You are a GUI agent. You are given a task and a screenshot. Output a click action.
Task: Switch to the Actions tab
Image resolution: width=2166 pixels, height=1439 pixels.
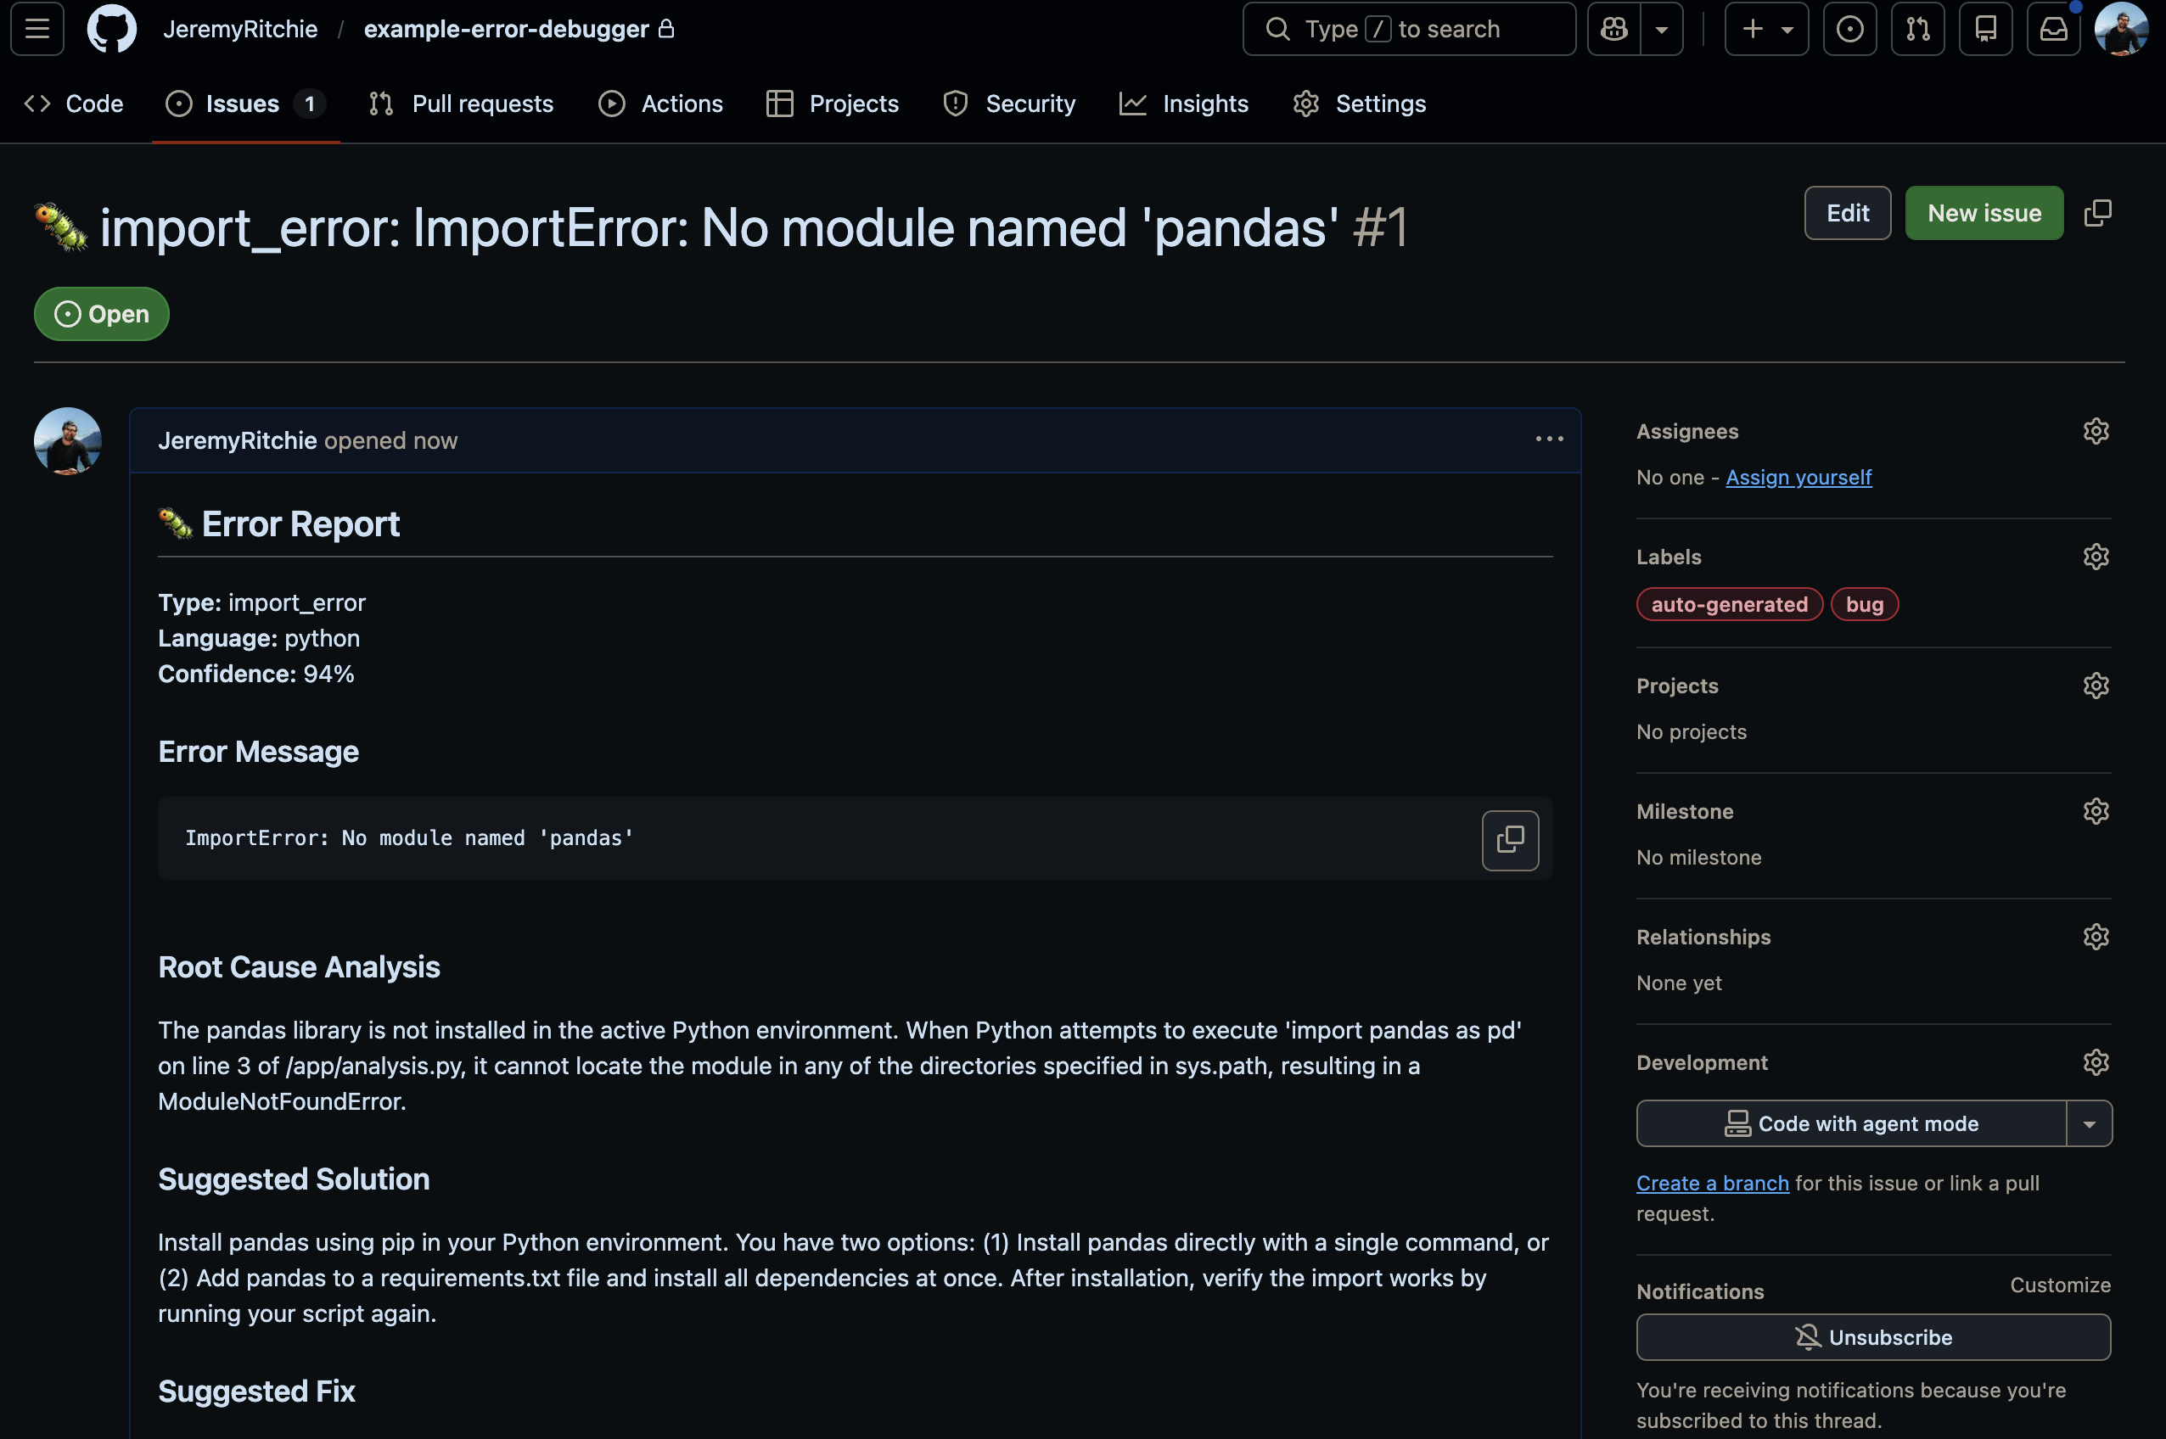661,104
